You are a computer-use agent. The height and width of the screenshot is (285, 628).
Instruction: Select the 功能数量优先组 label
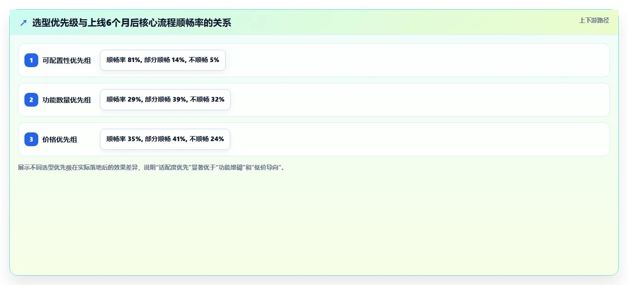67,100
